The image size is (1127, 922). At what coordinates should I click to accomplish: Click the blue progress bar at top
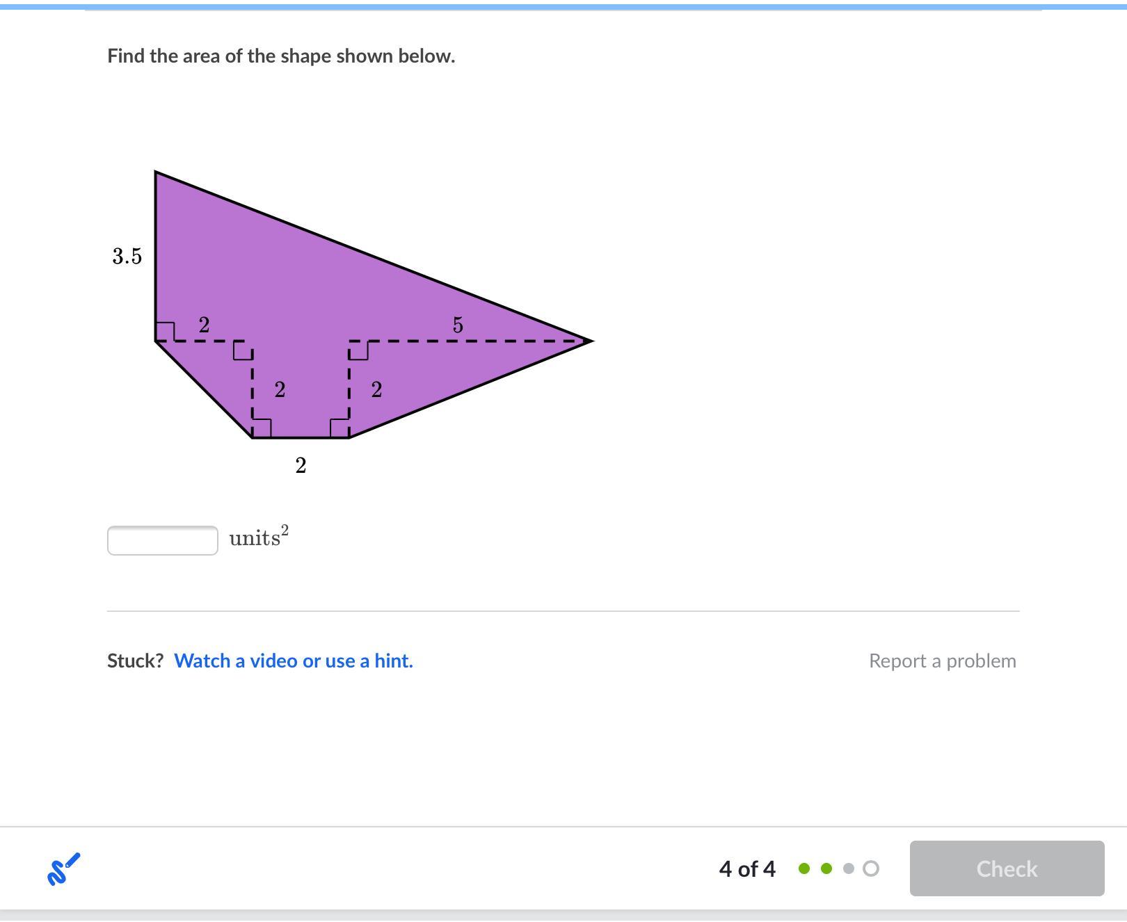tap(563, 7)
